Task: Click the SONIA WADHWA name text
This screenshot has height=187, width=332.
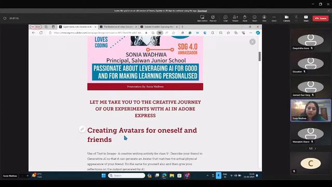Action: click(146, 55)
